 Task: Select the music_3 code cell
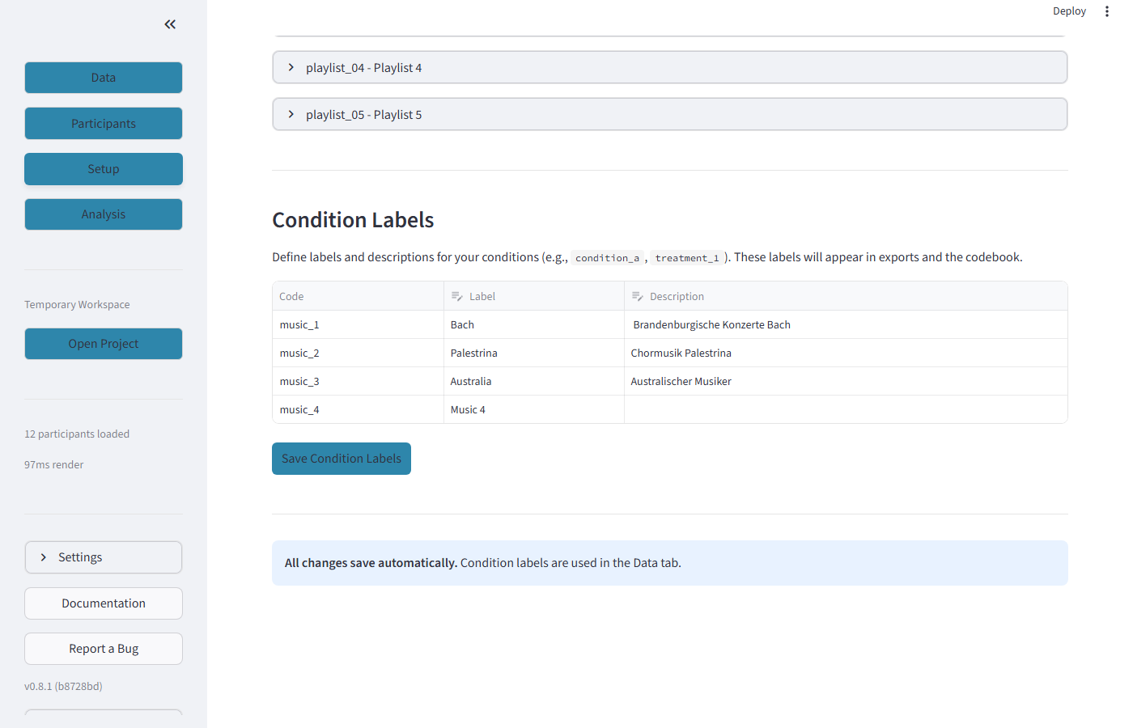click(359, 381)
